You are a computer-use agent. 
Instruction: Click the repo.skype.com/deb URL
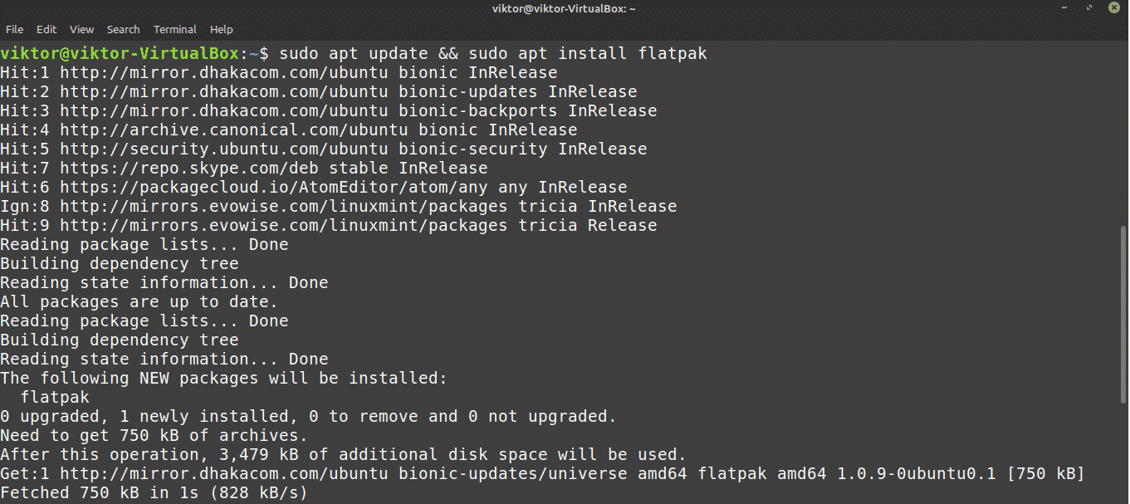coord(194,169)
